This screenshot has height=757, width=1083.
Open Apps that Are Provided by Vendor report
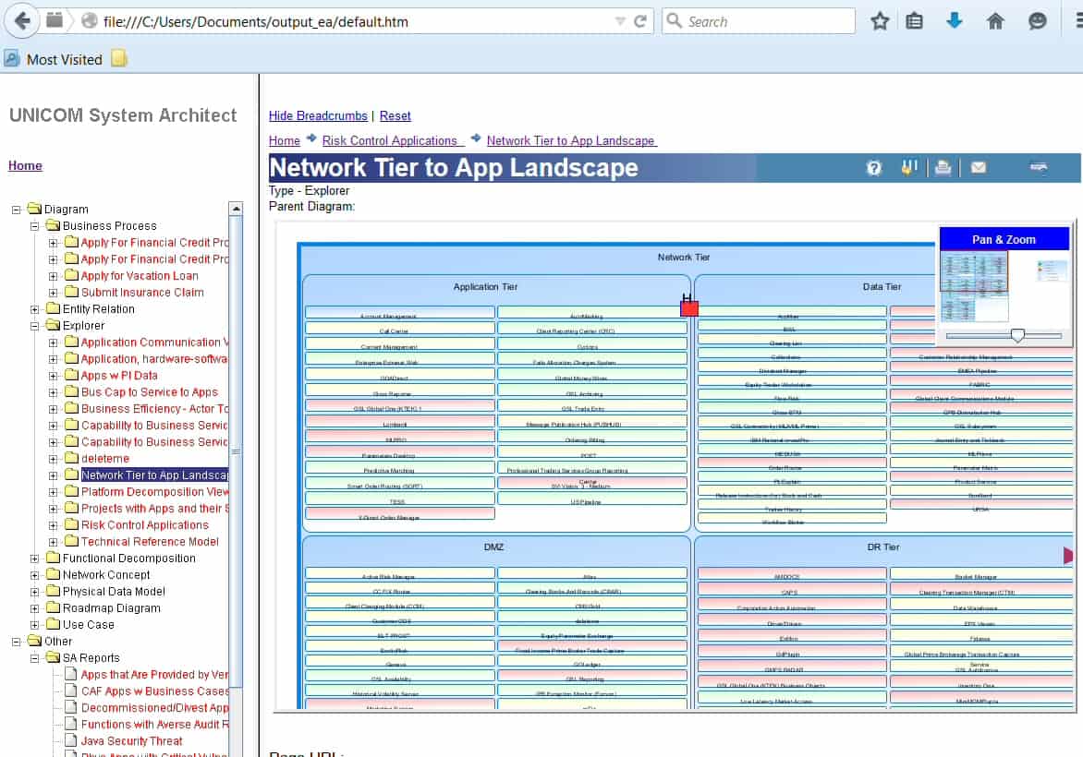pos(154,675)
